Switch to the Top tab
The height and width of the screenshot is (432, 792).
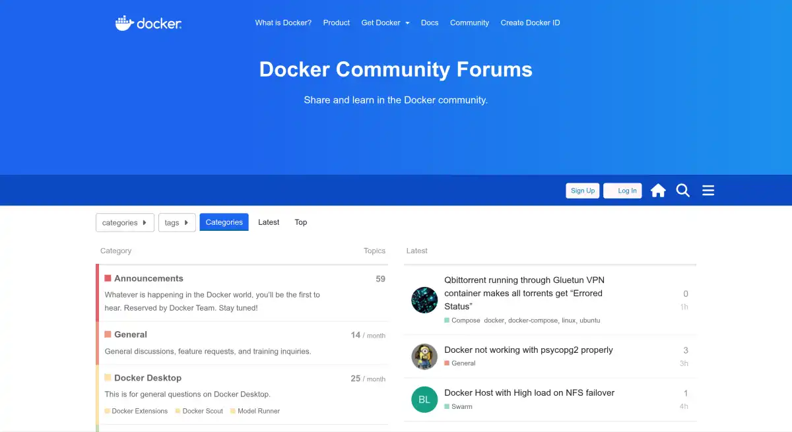tap(301, 222)
